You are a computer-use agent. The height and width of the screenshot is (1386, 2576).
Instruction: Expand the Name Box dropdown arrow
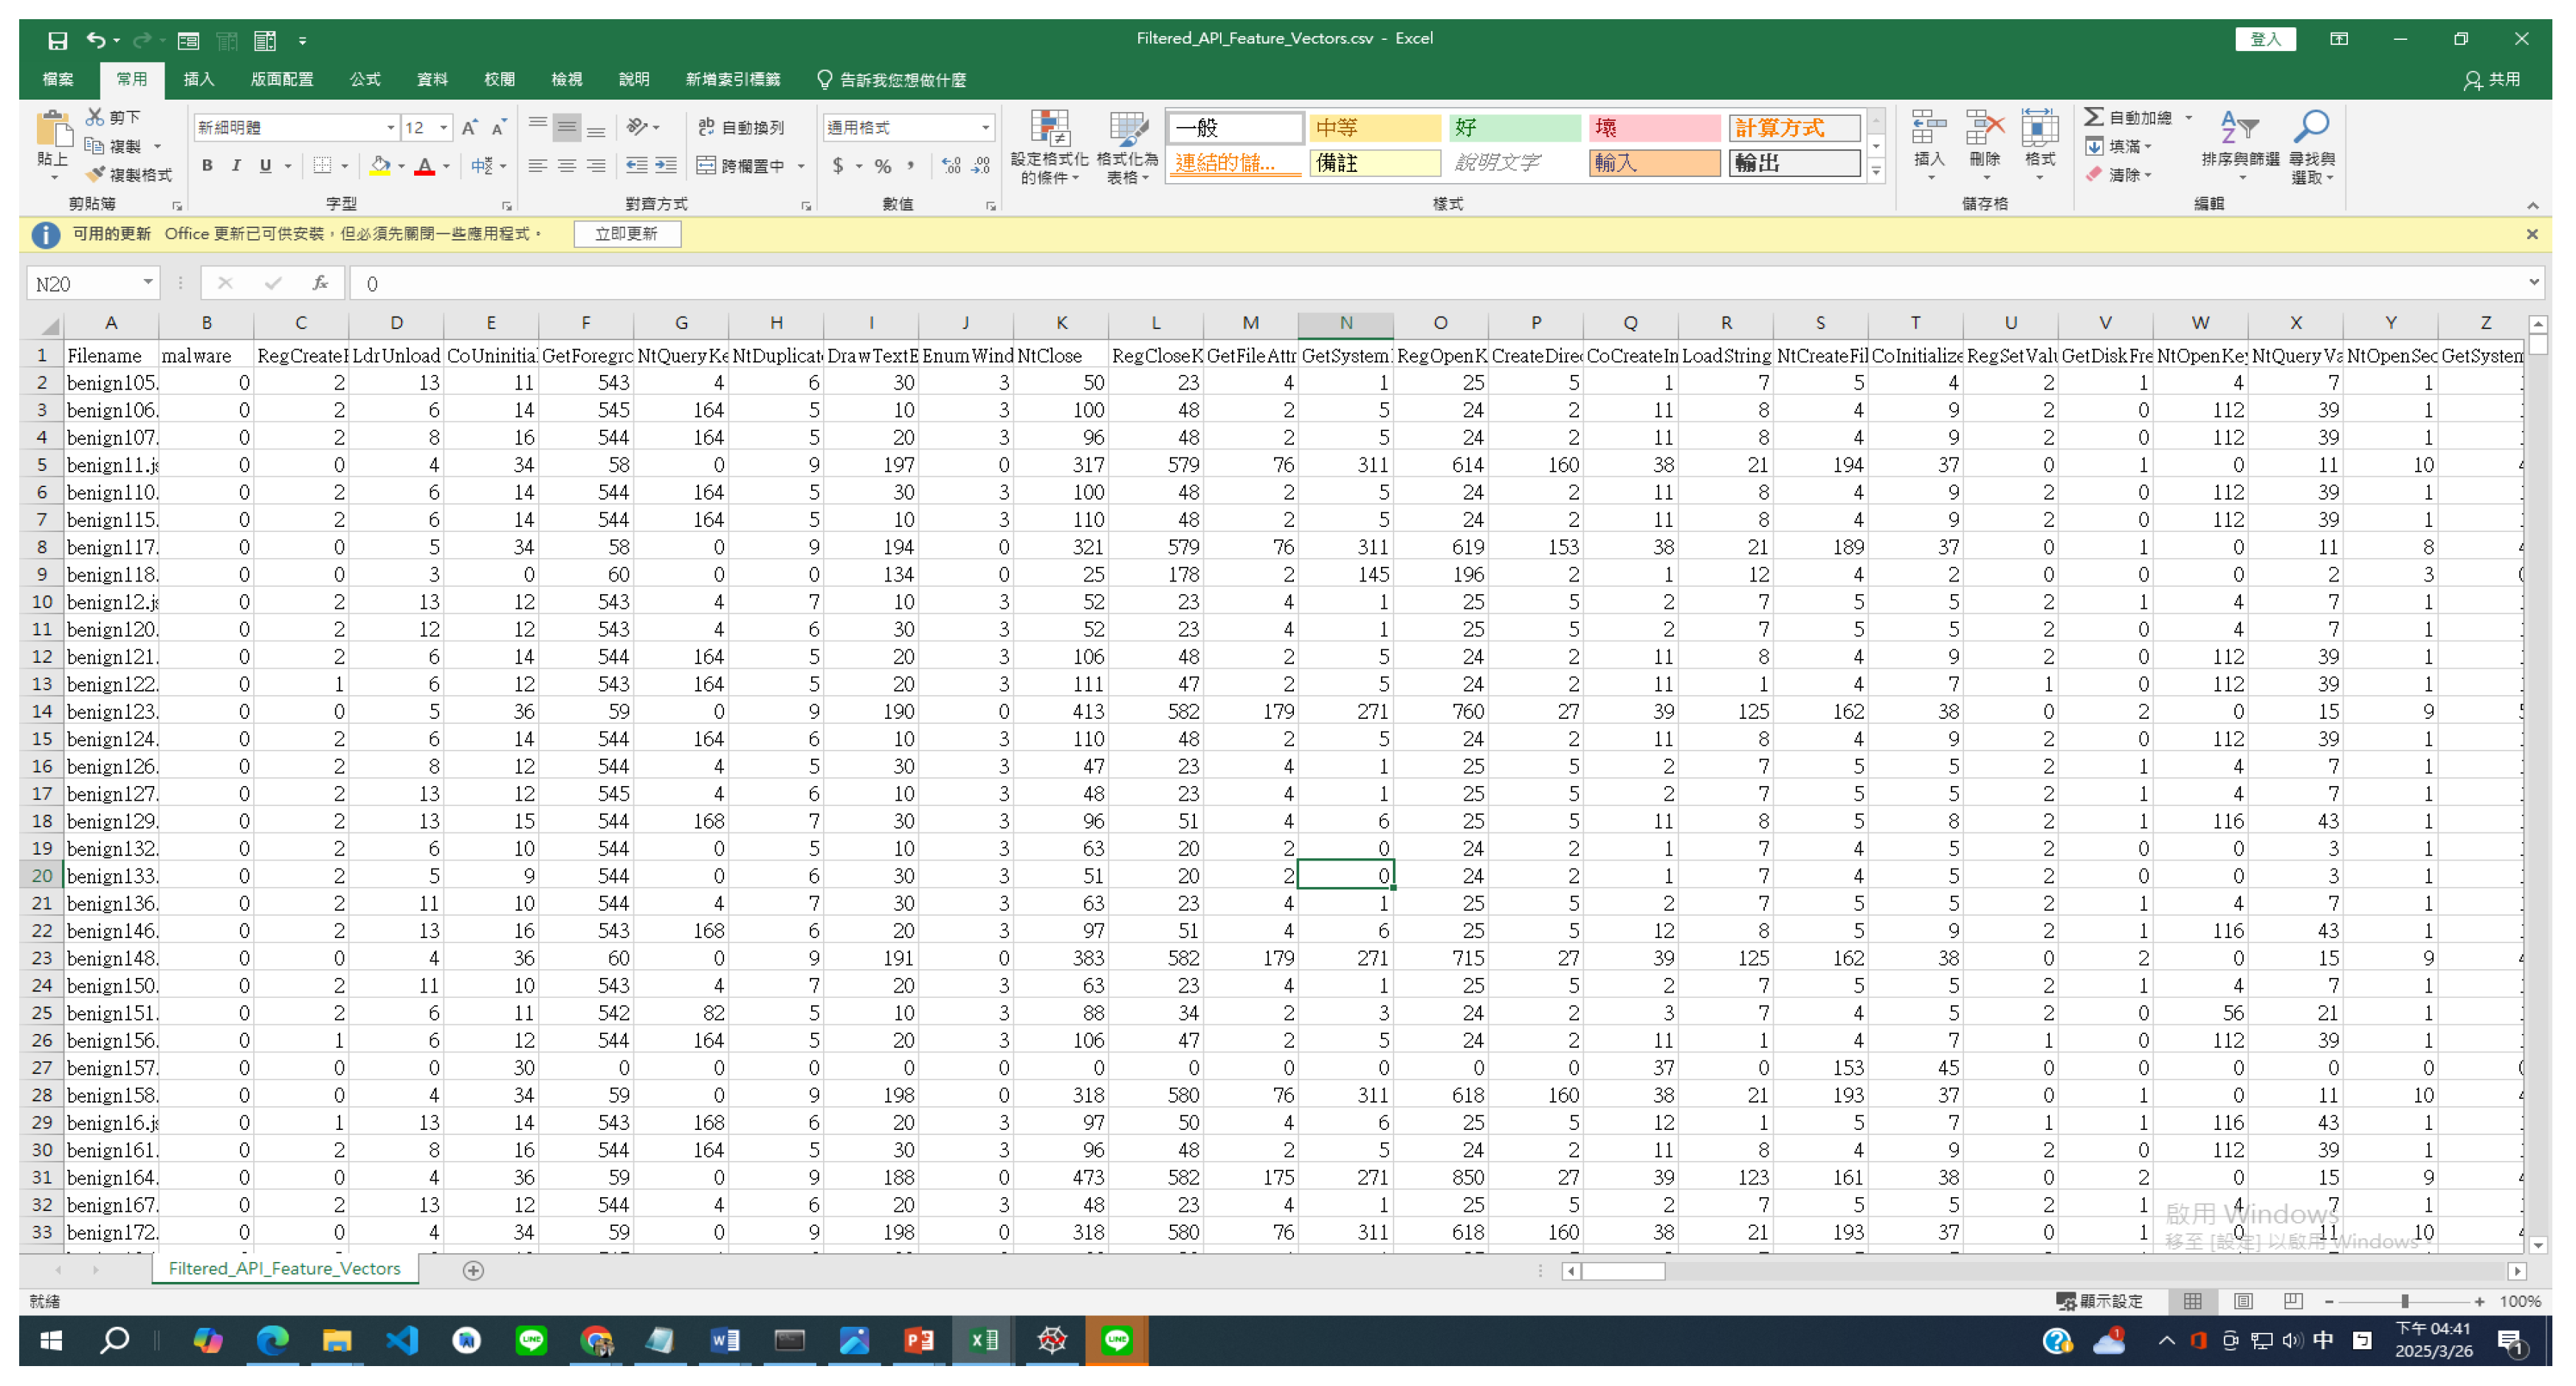[x=147, y=283]
